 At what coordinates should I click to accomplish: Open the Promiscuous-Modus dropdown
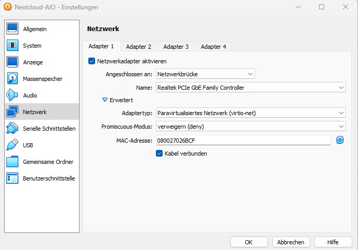[x=250, y=126]
